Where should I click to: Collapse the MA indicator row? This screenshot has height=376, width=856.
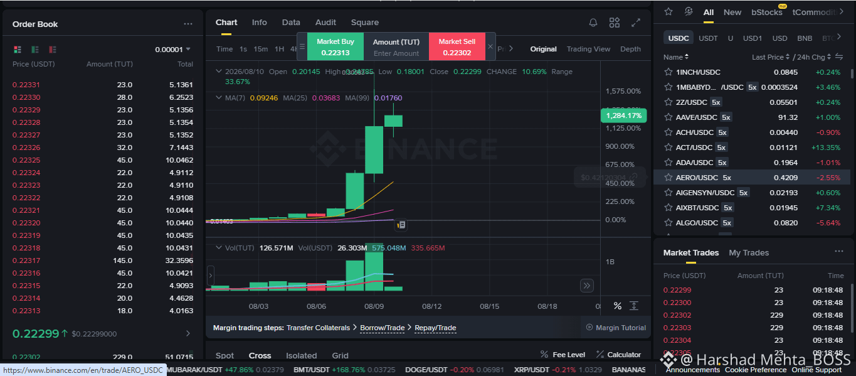[218, 98]
